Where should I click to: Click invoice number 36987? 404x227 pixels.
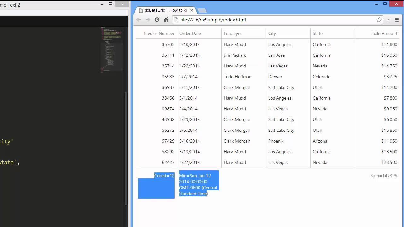point(168,87)
